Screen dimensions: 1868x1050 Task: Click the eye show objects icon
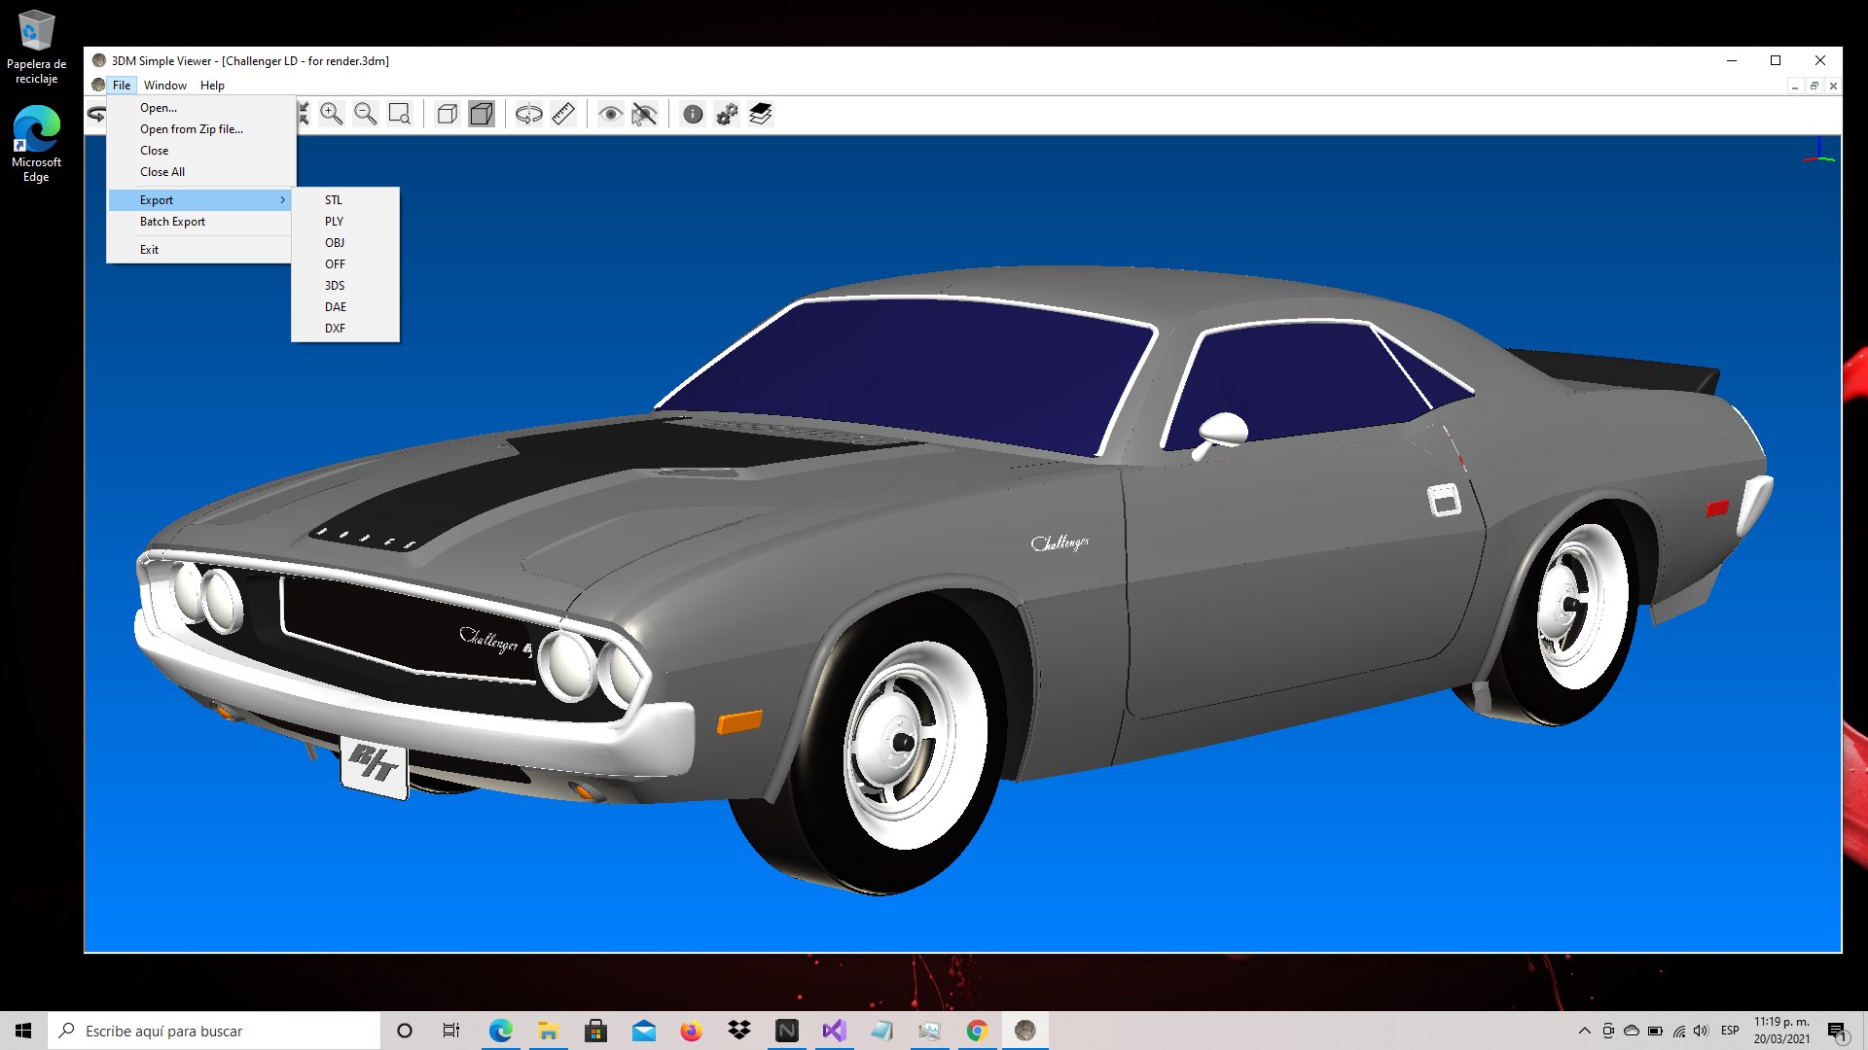tap(610, 114)
